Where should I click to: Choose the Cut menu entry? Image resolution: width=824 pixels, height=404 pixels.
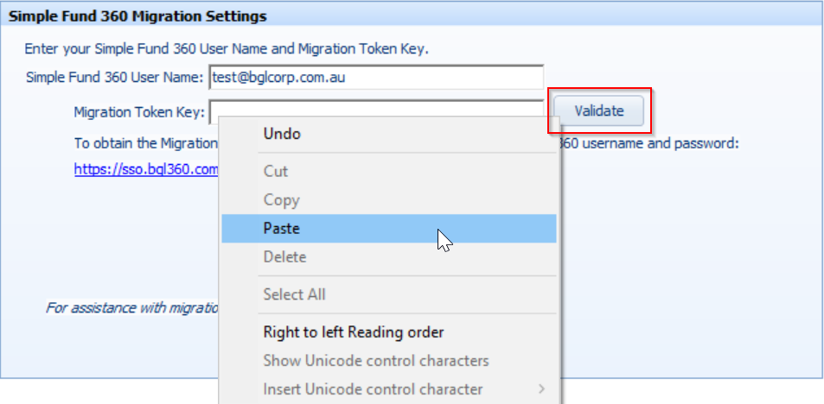click(x=389, y=171)
